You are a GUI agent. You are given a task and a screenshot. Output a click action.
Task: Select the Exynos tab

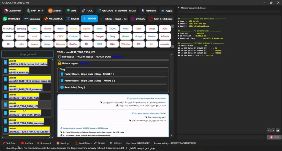[73, 19]
